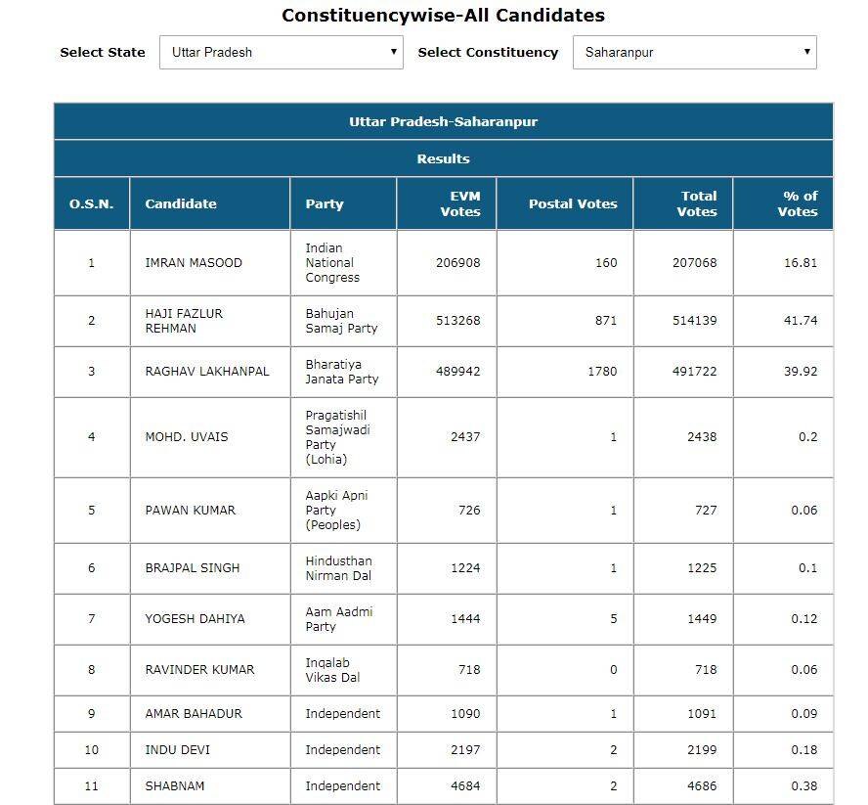Click the Total Votes column header
Screen dimensions: 868x805
683,202
